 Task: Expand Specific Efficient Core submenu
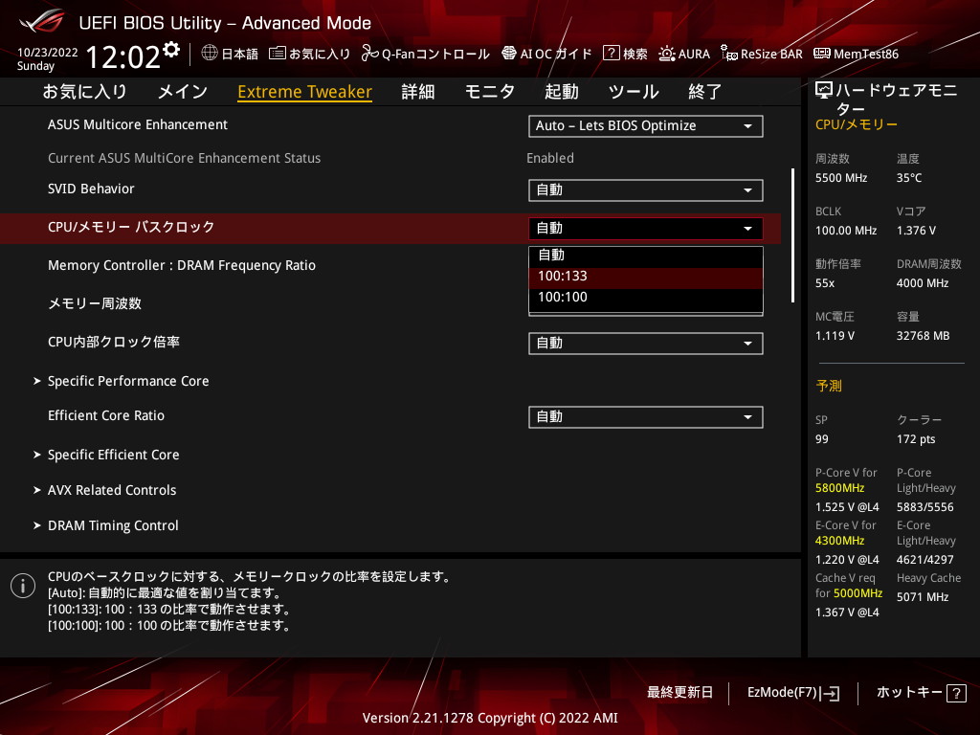pyautogui.click(x=113, y=455)
